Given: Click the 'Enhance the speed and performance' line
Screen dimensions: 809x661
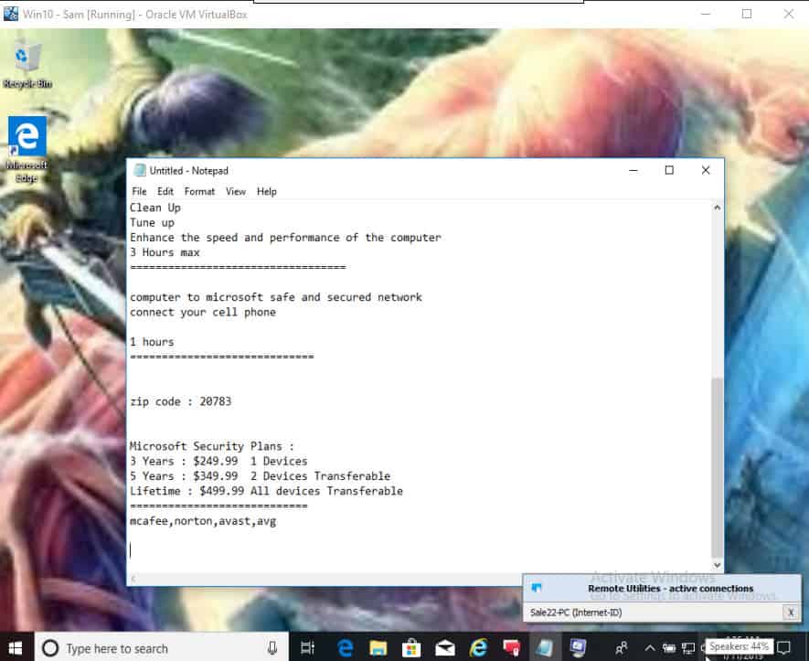Looking at the screenshot, I should (x=285, y=238).
